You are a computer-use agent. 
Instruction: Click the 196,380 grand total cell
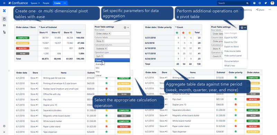pyautogui.click(x=80, y=59)
